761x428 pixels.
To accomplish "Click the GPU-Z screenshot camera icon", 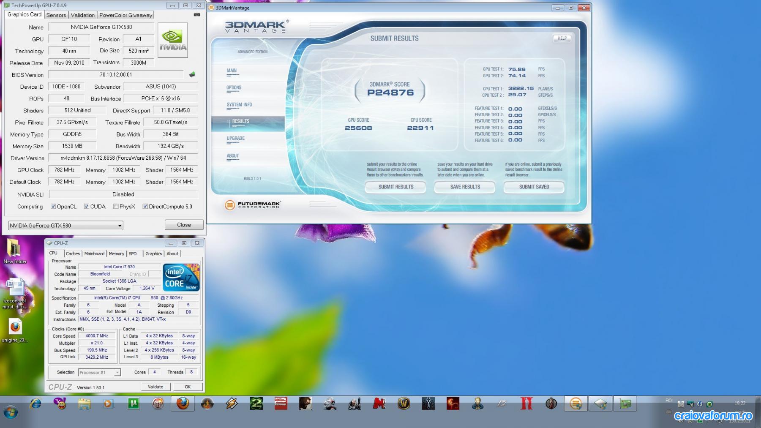I will (197, 14).
